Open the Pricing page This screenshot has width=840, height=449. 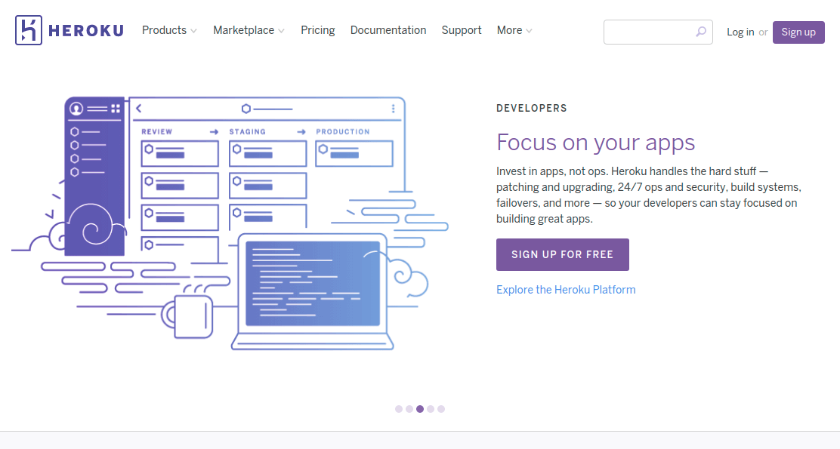click(317, 30)
